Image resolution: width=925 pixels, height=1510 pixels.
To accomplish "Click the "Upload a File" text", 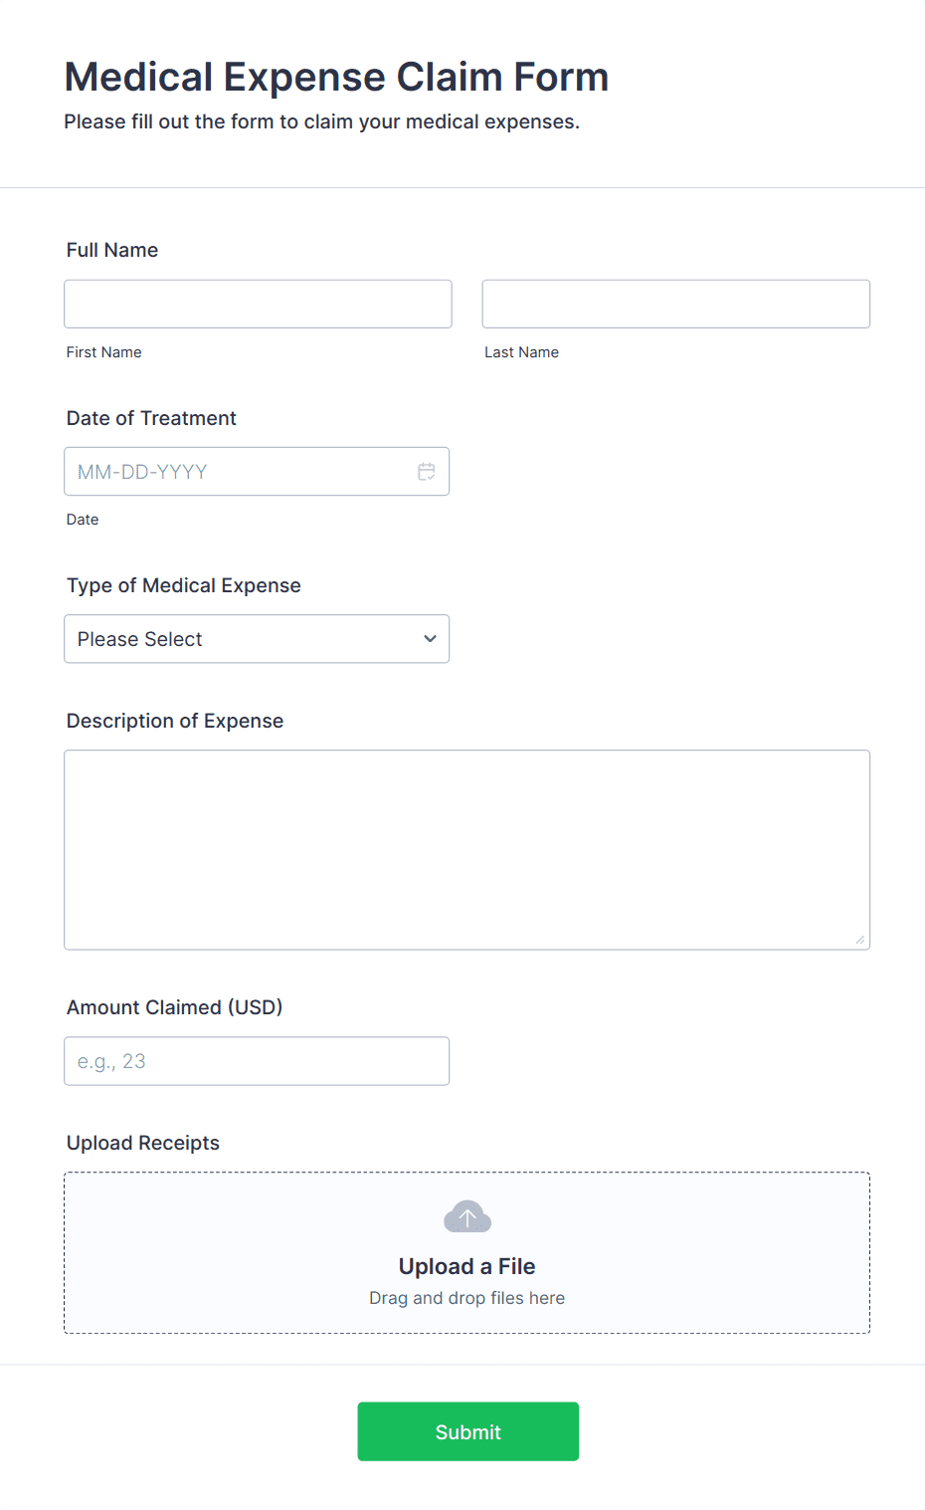I will [466, 1266].
